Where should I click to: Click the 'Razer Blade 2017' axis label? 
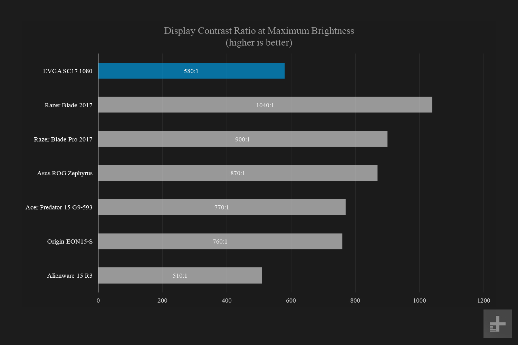[68, 105]
